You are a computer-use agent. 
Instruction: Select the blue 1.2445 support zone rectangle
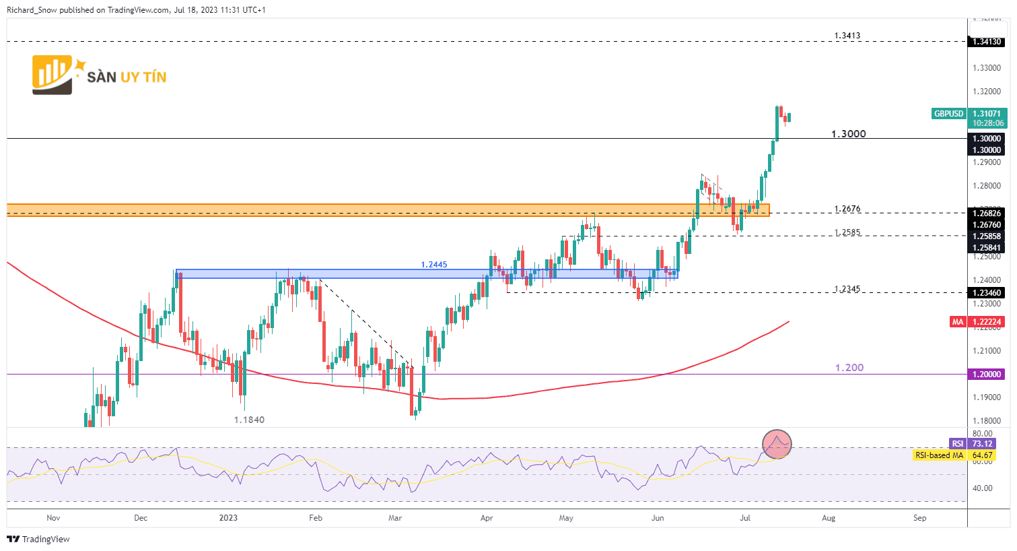(x=427, y=274)
